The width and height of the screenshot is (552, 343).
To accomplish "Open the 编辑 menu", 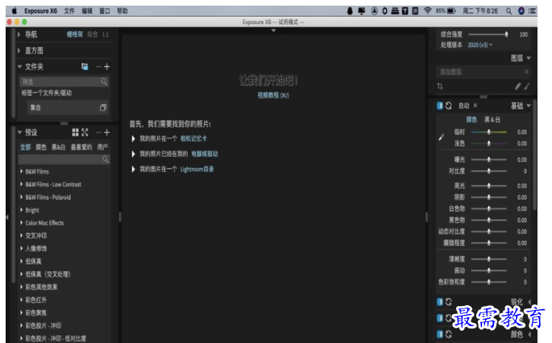I will [x=87, y=11].
